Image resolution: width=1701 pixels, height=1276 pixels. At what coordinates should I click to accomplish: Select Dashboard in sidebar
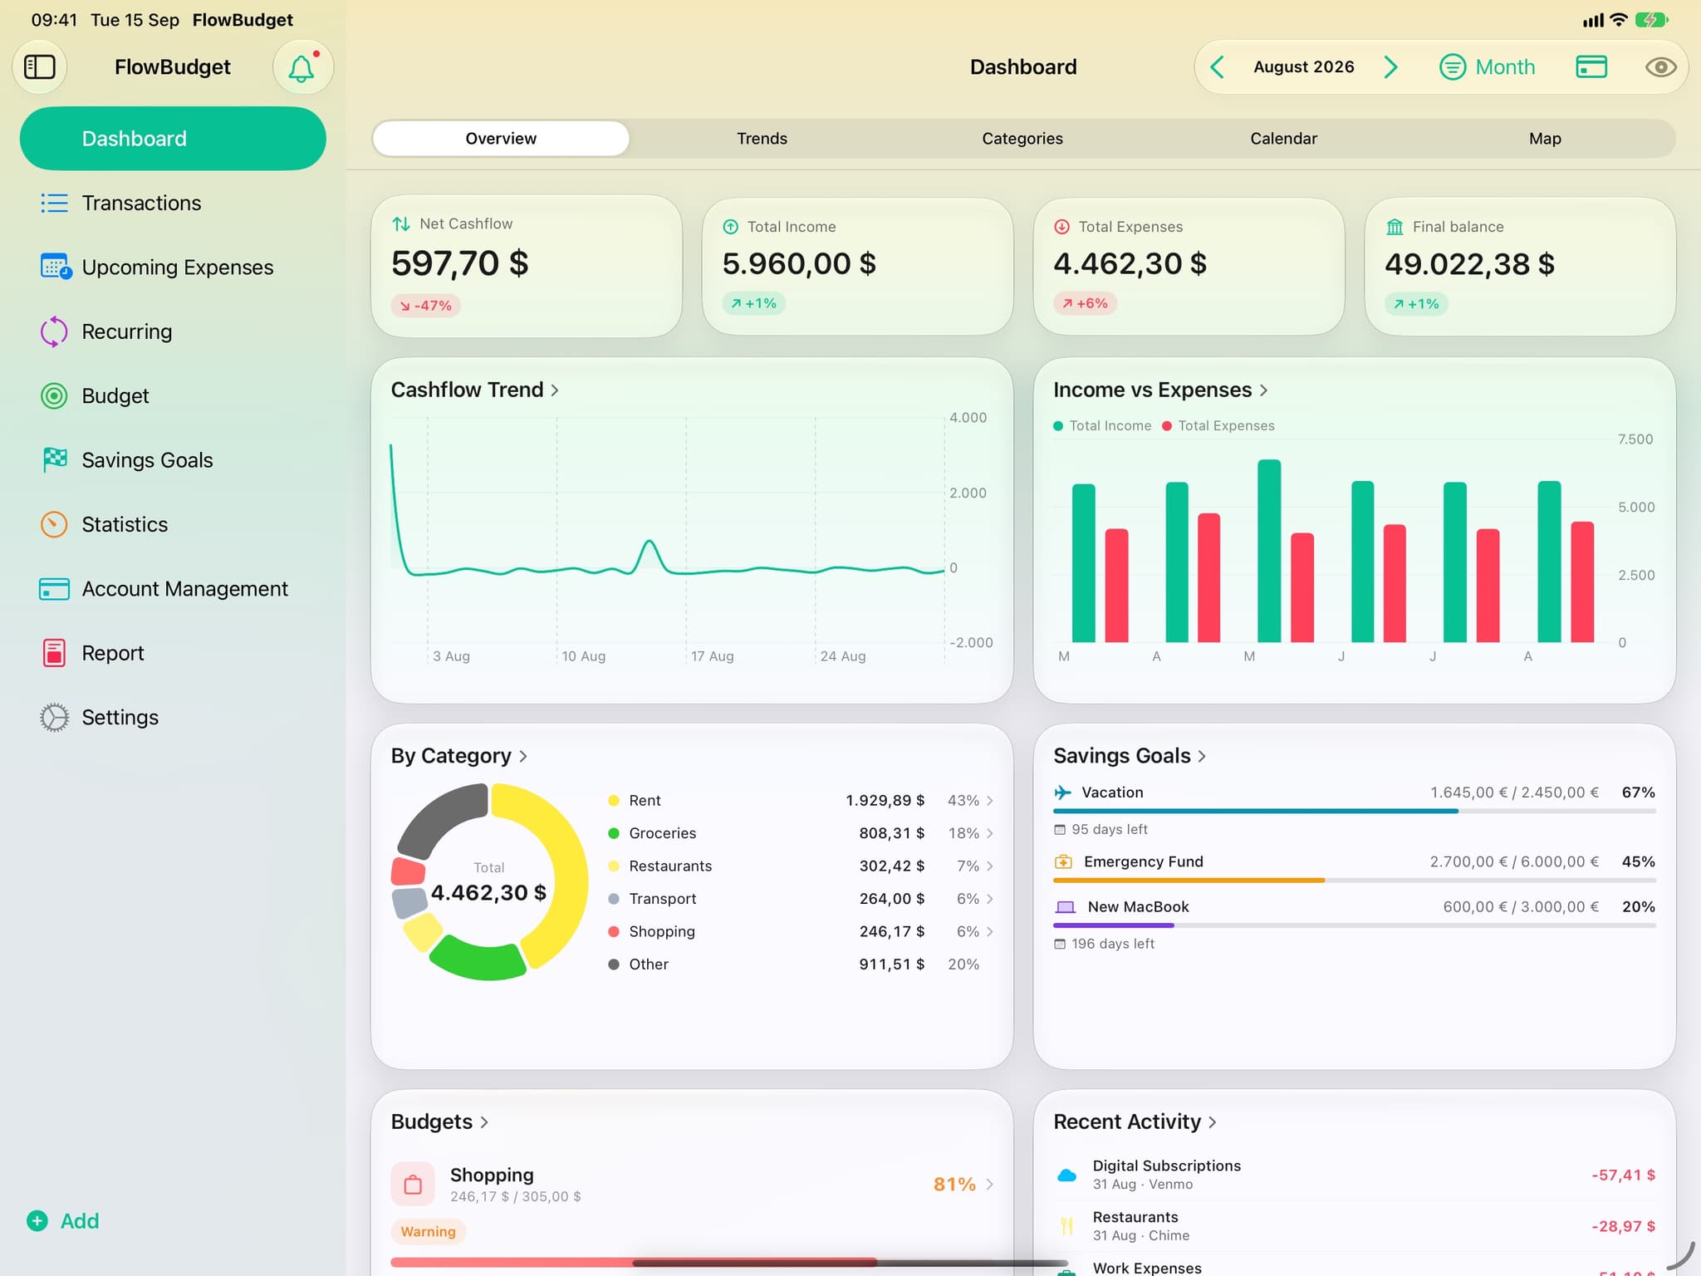(x=173, y=139)
